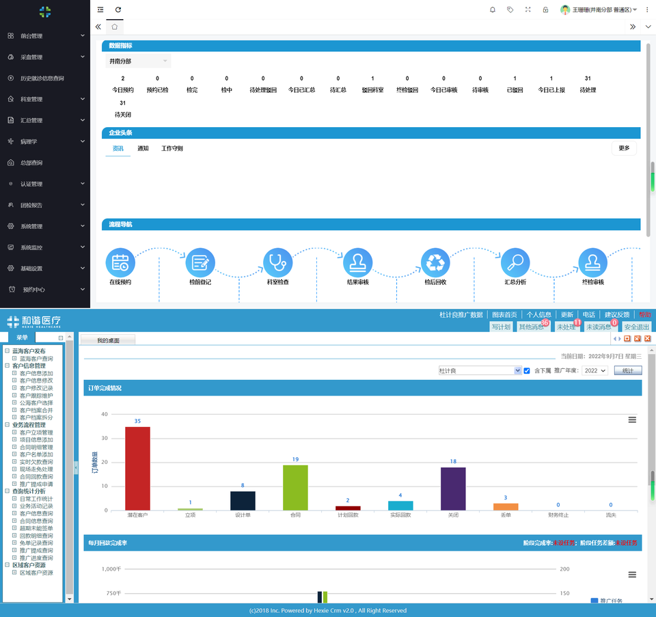Click the 在线预约 calendar icon in the flow navigation
656x617 pixels.
point(120,262)
